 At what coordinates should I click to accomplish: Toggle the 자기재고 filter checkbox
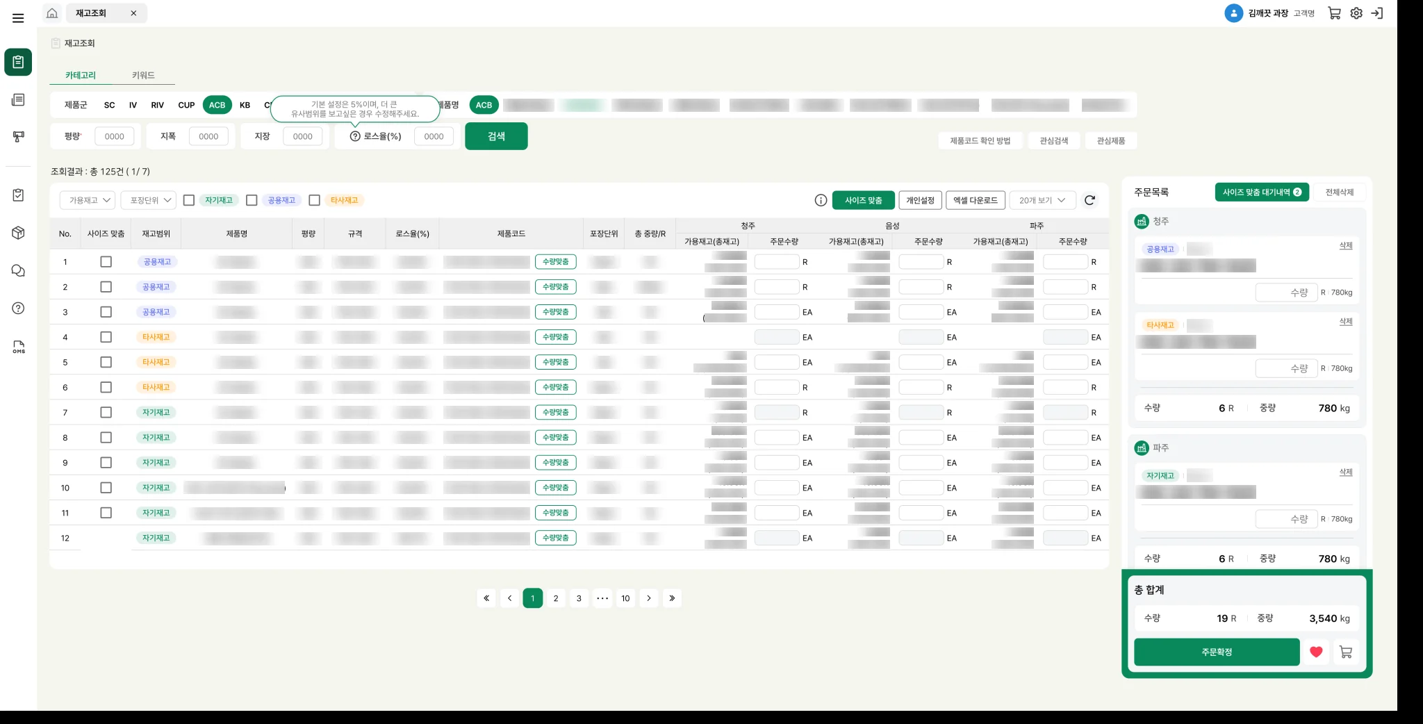tap(189, 200)
